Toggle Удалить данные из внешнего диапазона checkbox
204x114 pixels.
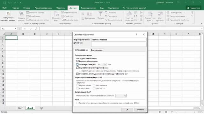coord(80,71)
